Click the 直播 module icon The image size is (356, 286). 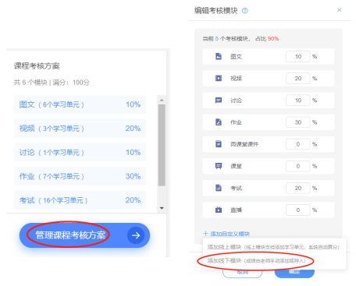(219, 210)
